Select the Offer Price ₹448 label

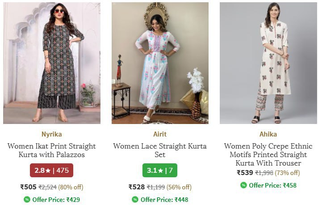tap(164, 200)
